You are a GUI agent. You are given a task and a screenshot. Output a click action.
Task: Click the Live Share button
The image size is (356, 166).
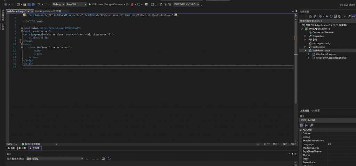coord(347,5)
